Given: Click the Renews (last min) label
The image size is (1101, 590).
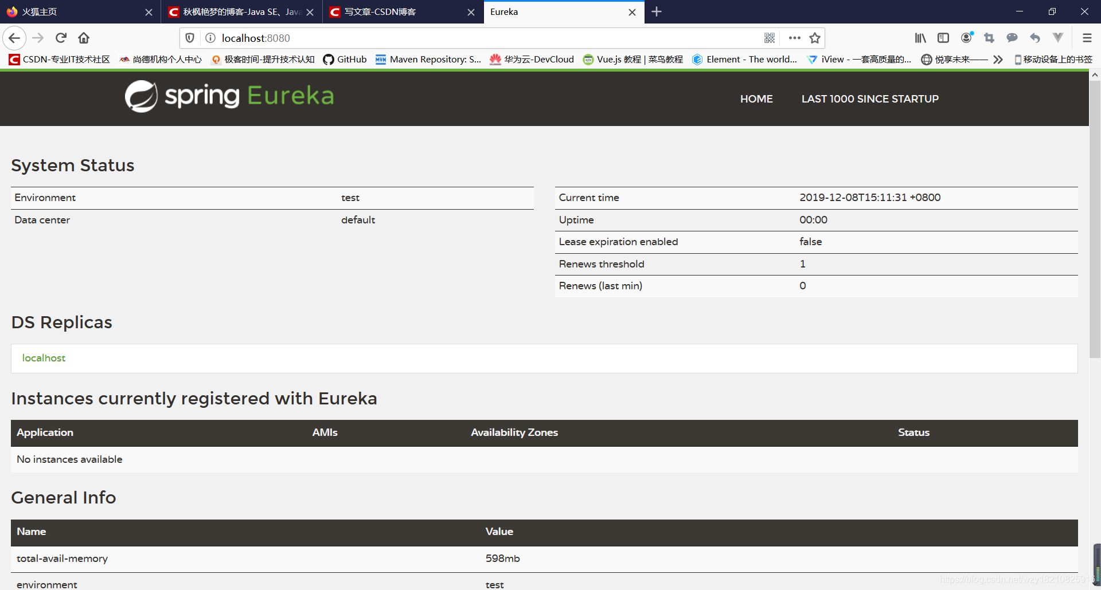Looking at the screenshot, I should tap(600, 286).
